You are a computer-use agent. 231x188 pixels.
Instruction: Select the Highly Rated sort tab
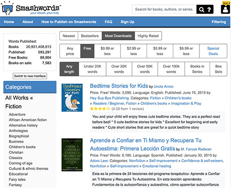coord(148,36)
